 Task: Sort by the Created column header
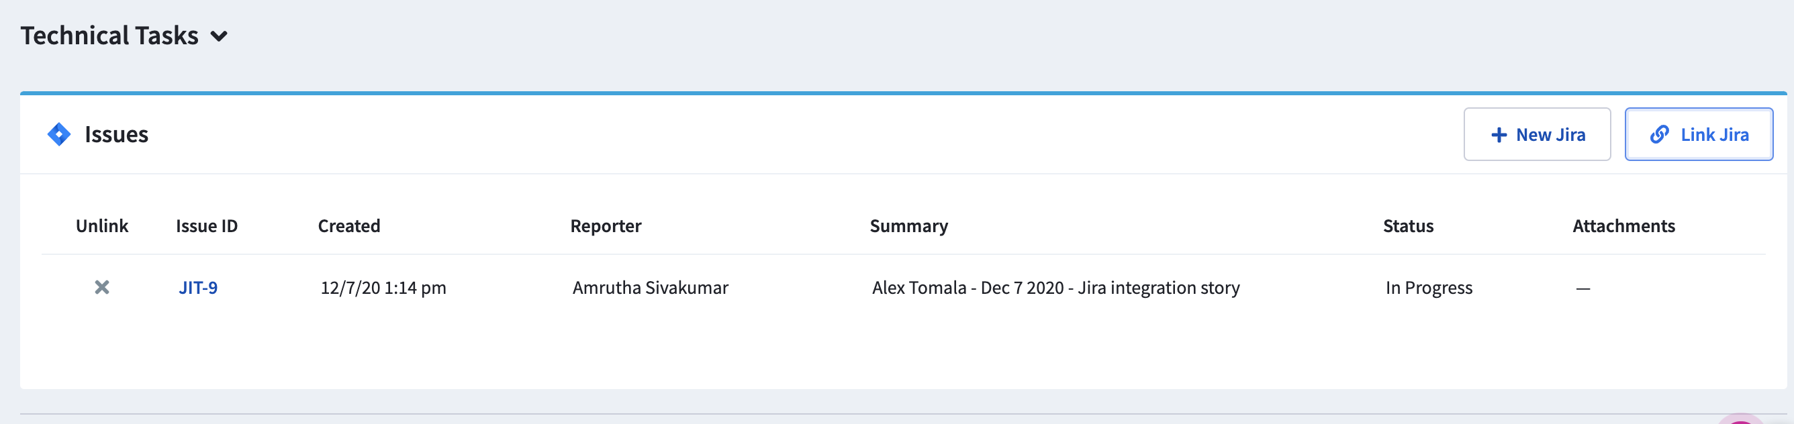[x=349, y=226]
